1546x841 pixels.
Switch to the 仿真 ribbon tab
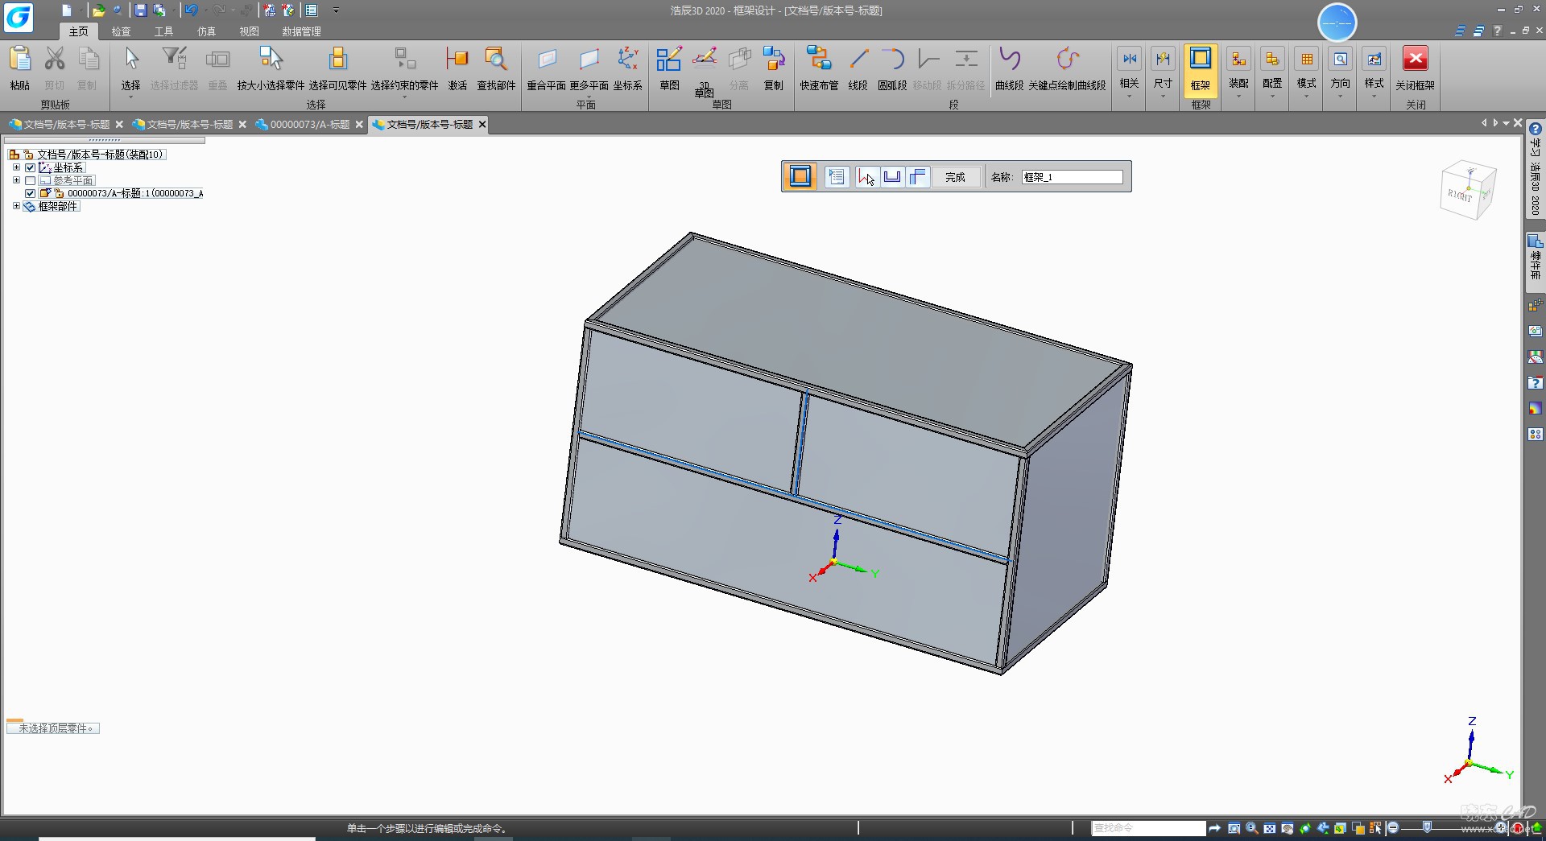point(206,31)
